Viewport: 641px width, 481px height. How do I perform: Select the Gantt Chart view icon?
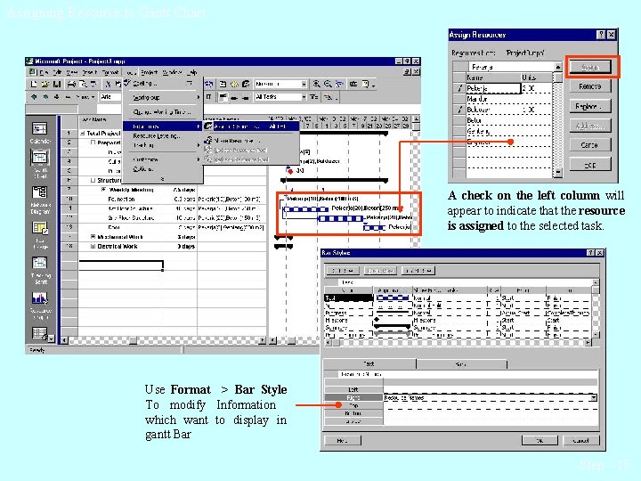40,158
